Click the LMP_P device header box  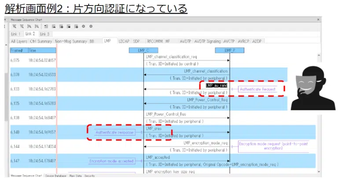[x=230, y=50]
